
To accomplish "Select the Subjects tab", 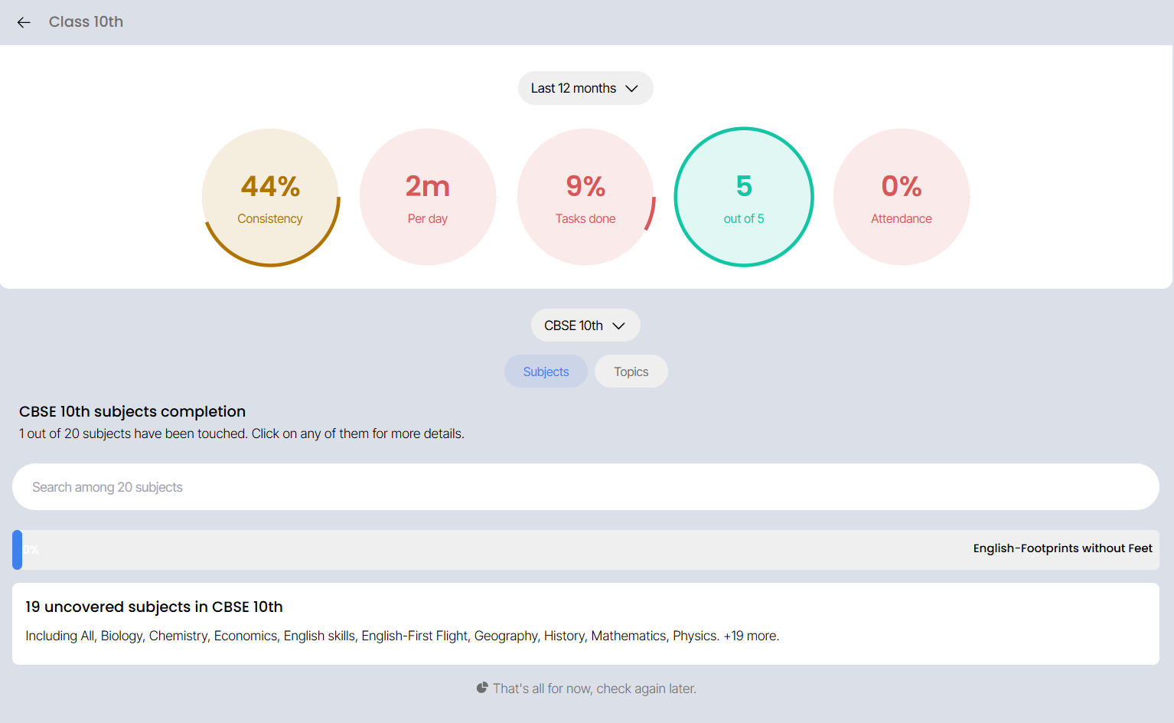I will (x=546, y=371).
